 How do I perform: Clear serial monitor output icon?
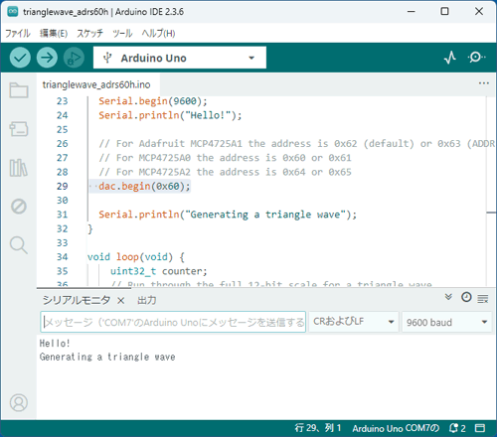[x=483, y=299]
